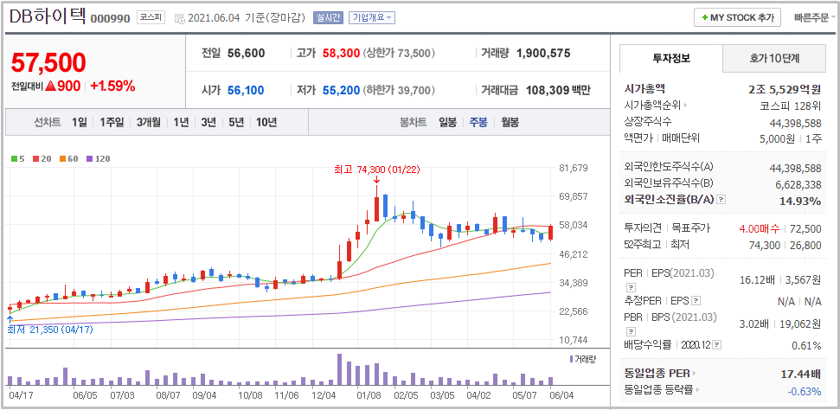Click the red arrow under 최고 74,300 label
Viewport: 840px width, 410px height.
[x=376, y=180]
